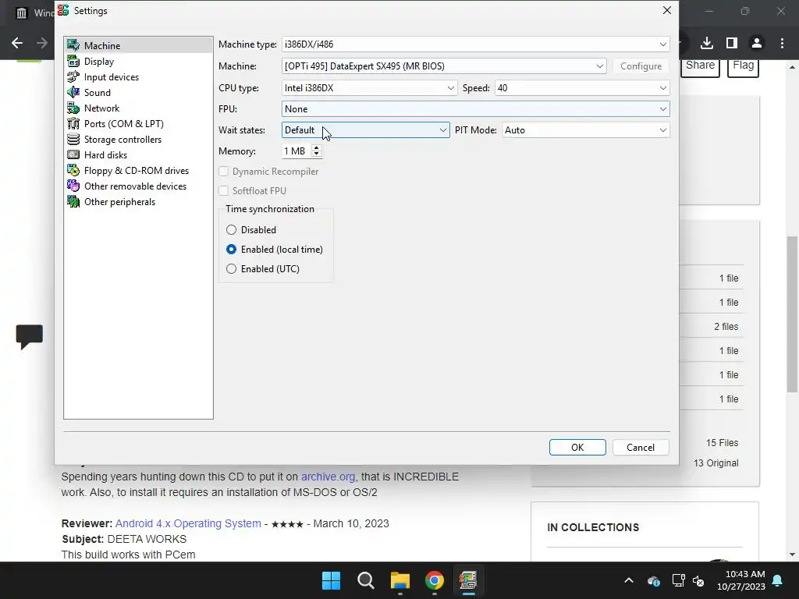
Task: Click the '15 Files' text on webpage
Action: [x=722, y=443]
